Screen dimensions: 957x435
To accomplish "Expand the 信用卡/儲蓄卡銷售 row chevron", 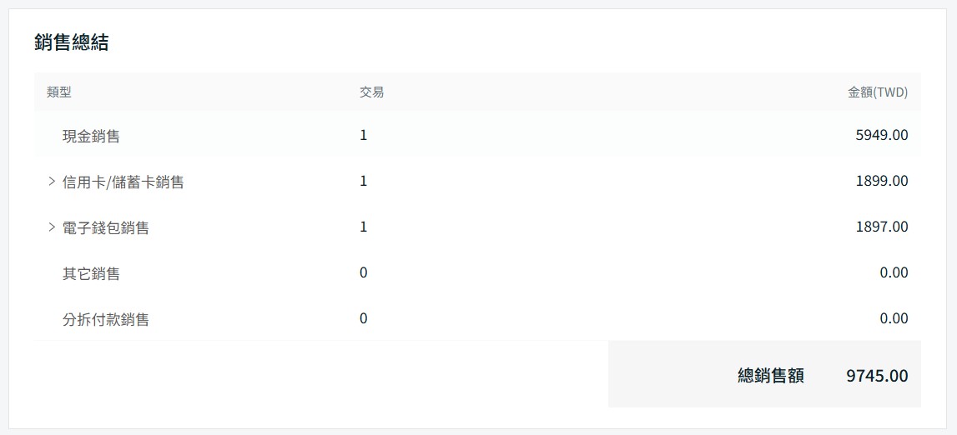I will point(52,181).
